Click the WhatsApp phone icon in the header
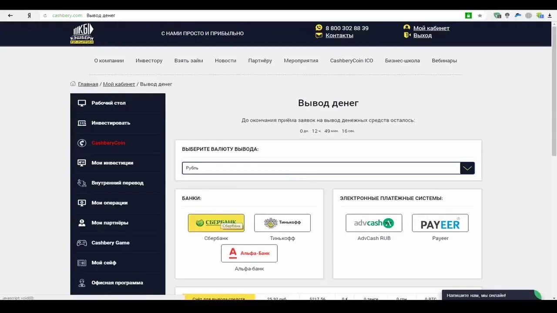The height and width of the screenshot is (313, 557). [x=319, y=27]
